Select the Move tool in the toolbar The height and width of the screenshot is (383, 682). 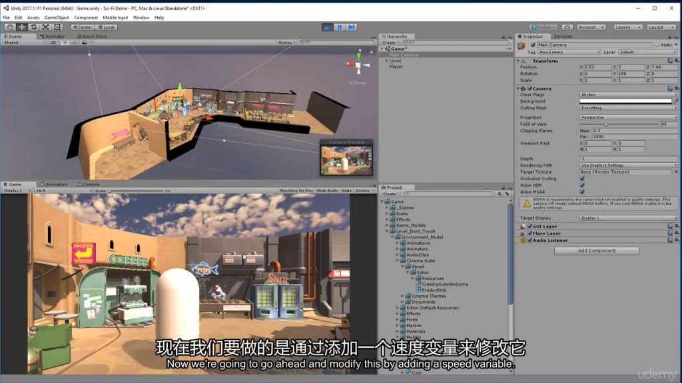tap(21, 27)
